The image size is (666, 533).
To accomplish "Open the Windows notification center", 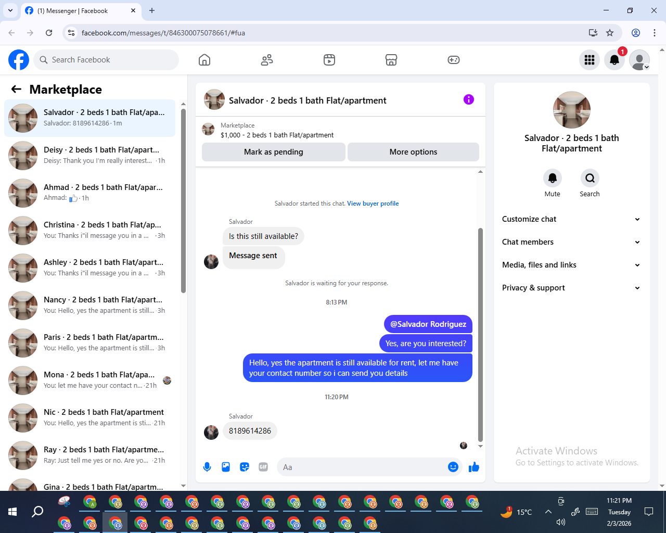I will [x=649, y=512].
